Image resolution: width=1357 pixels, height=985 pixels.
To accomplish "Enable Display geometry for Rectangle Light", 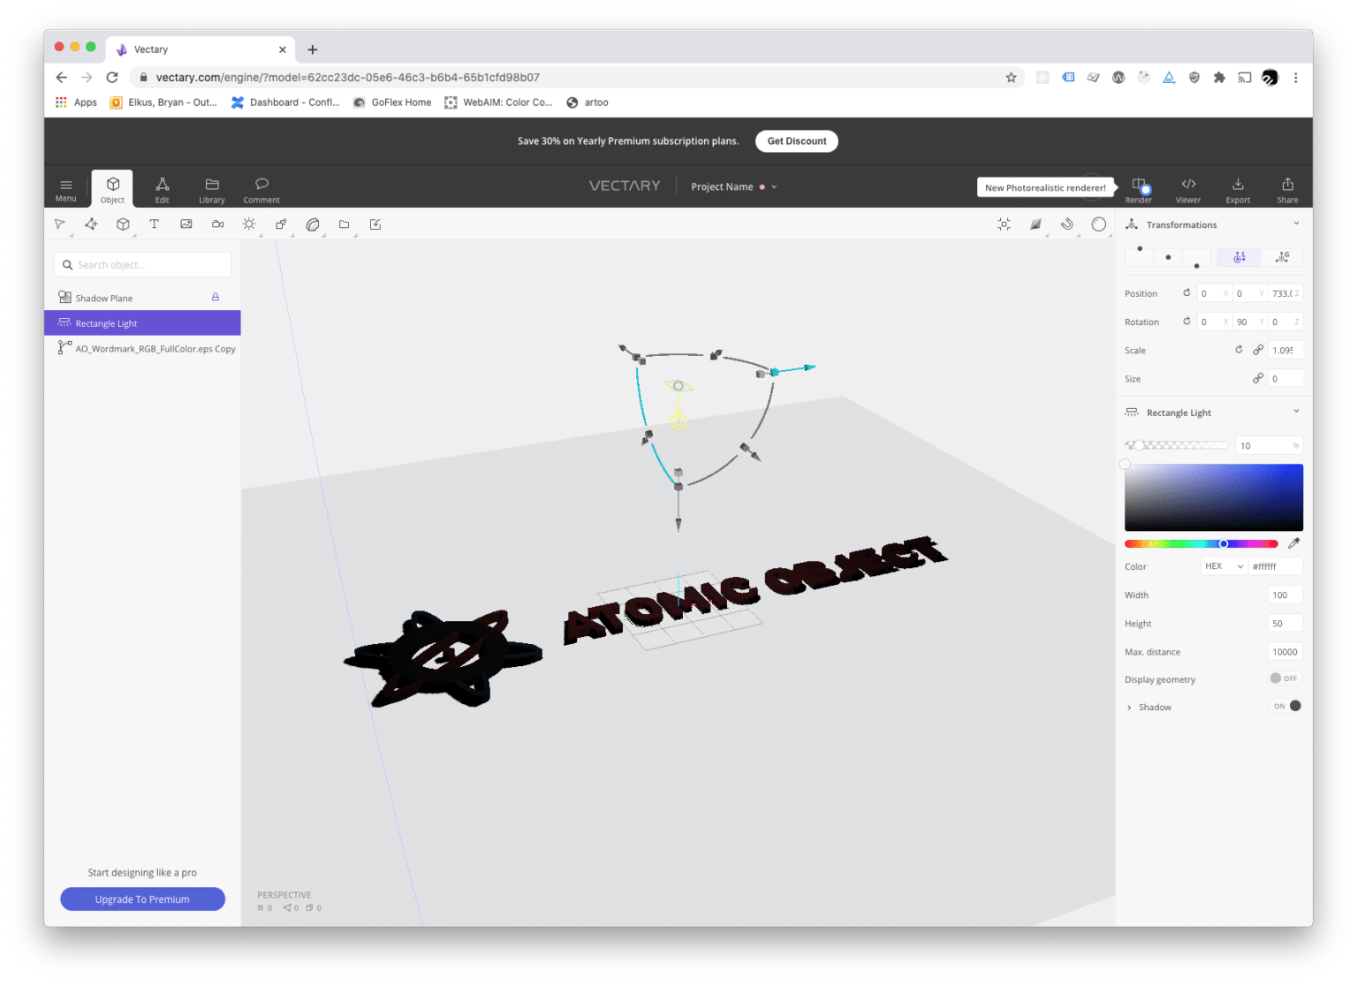I will point(1285,678).
